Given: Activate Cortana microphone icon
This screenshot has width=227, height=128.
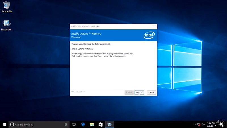Looking at the screenshot, I should click(66, 125).
